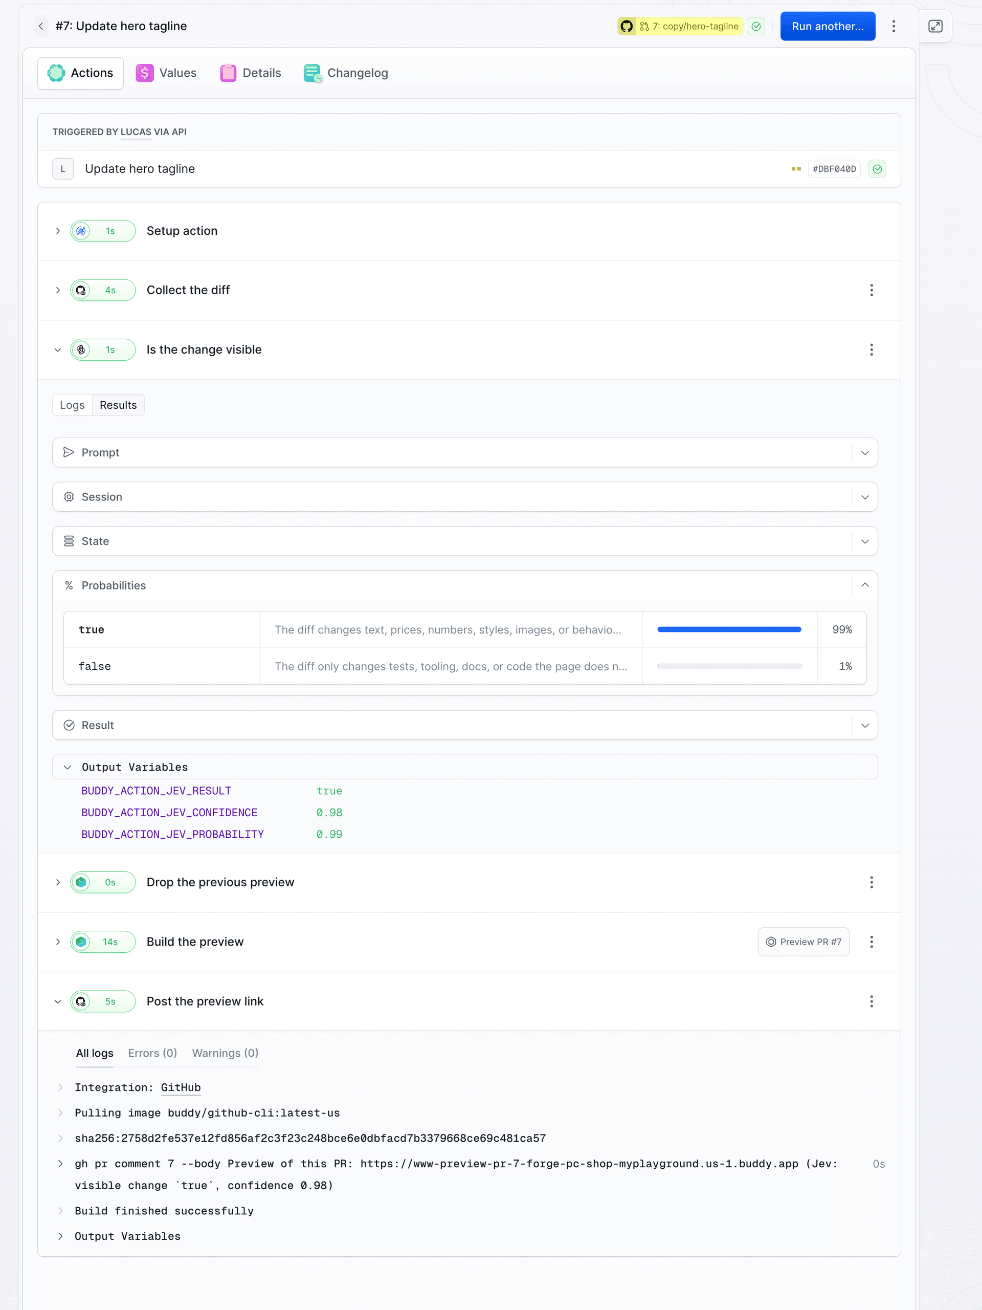Screen dimensions: 982x1310
Task: Expand the Setup action row
Action: click(58, 231)
